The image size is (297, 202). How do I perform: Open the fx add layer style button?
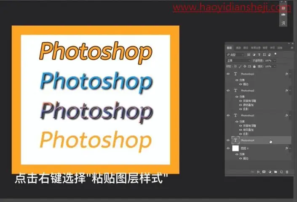pyautogui.click(x=258, y=172)
